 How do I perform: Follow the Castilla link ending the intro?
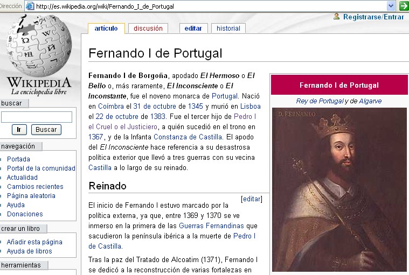click(x=100, y=168)
